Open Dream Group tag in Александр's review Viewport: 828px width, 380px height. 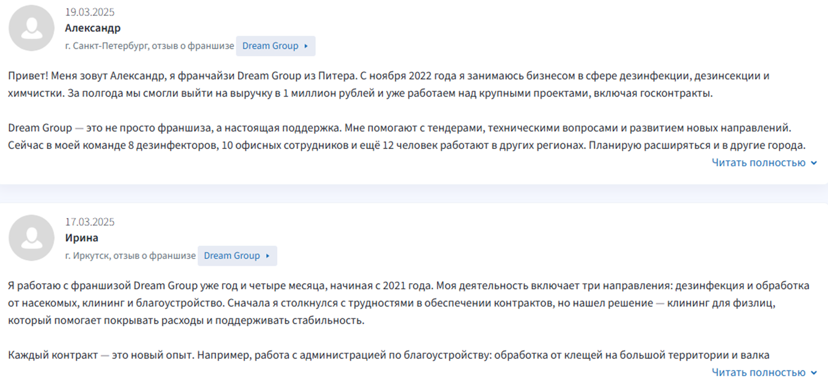(x=275, y=46)
